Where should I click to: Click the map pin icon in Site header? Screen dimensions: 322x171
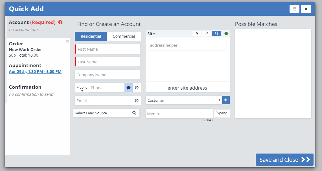pos(197,34)
